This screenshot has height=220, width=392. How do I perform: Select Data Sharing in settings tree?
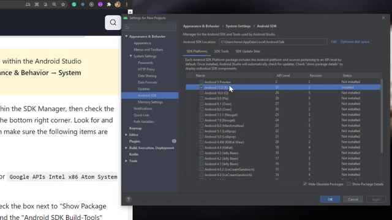click(x=147, y=76)
